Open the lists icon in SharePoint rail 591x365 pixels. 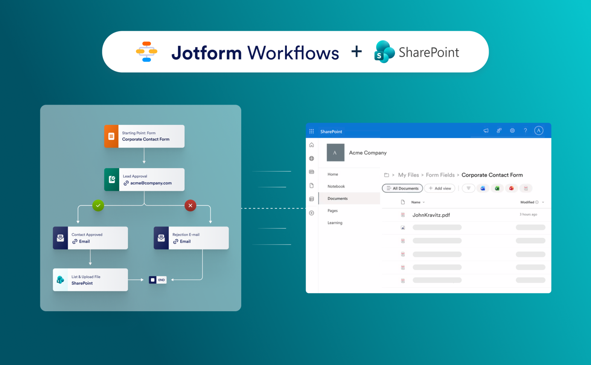pos(311,199)
